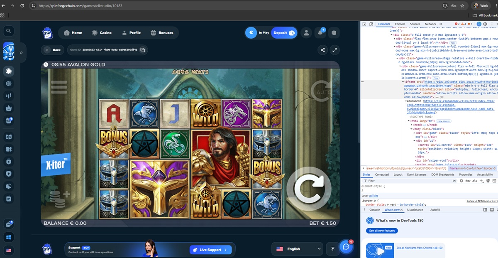The width and height of the screenshot is (498, 258).
Task: Add new style rule plus icon
Action: (x=481, y=181)
